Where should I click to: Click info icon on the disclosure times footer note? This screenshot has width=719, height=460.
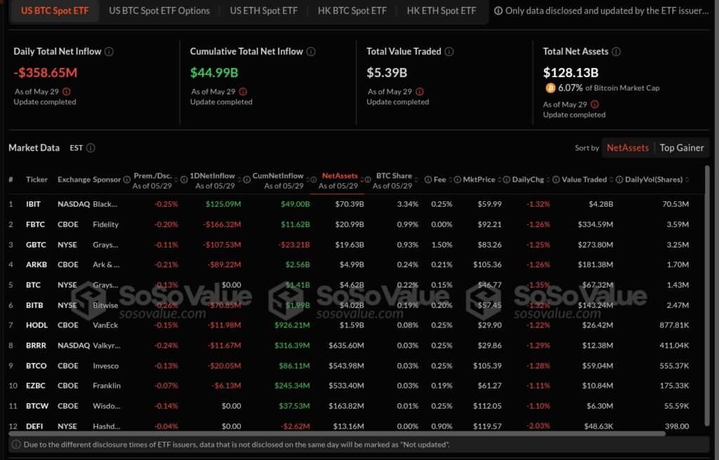pyautogui.click(x=16, y=445)
